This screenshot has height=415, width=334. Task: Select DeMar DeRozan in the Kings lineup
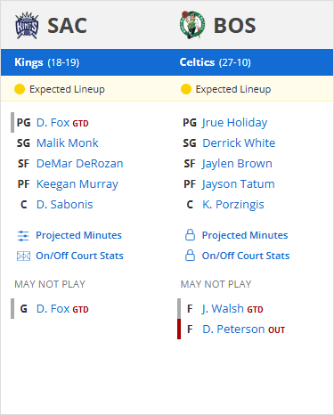pyautogui.click(x=79, y=164)
